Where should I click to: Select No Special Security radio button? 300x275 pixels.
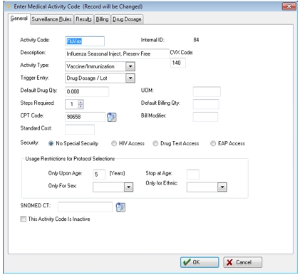pyautogui.click(x=51, y=143)
